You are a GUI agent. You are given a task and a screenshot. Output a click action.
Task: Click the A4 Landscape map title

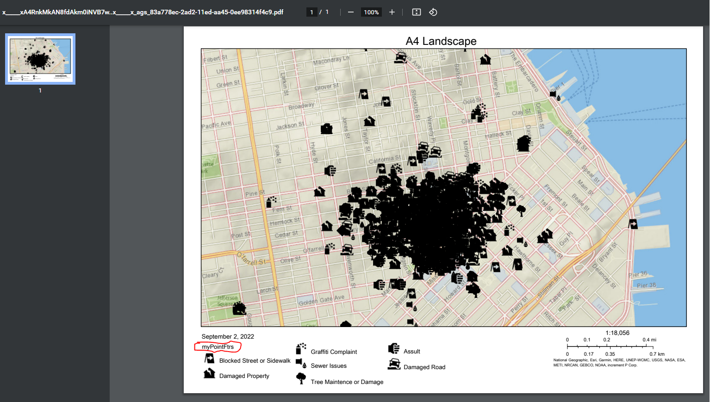[440, 41]
